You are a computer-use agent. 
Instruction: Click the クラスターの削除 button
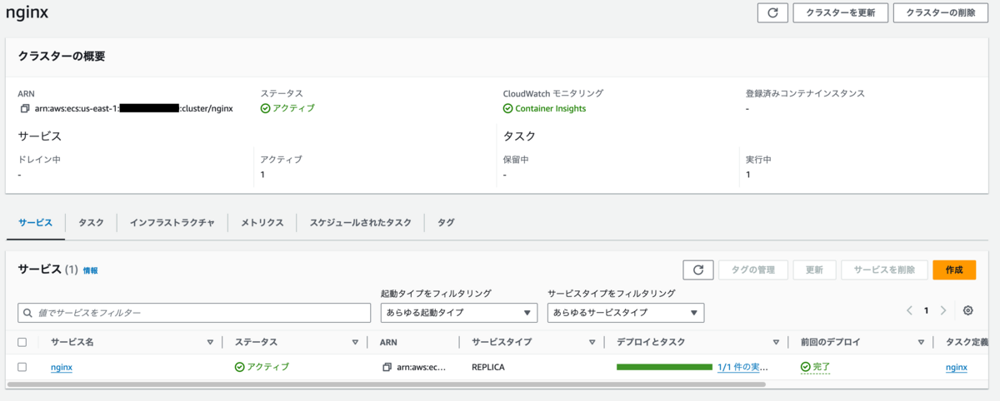click(940, 12)
